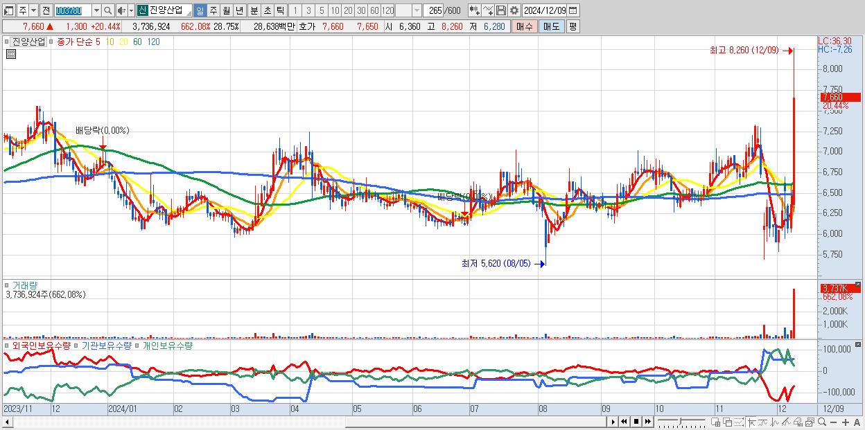
Task: Click the stop button in bottom bar
Action: [x=636, y=422]
